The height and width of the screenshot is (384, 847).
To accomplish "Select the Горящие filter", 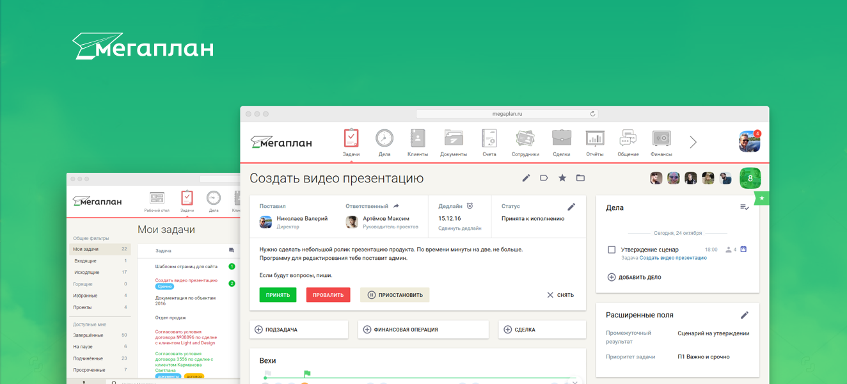I will (x=100, y=284).
